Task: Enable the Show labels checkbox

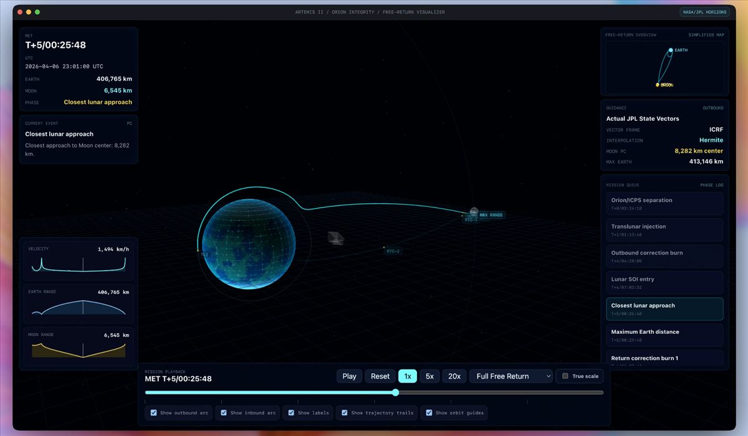Action: click(290, 412)
